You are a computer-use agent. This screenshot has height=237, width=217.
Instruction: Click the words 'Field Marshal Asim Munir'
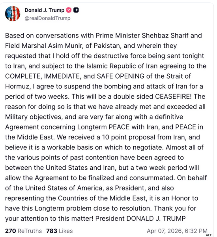pyautogui.click(x=44, y=46)
